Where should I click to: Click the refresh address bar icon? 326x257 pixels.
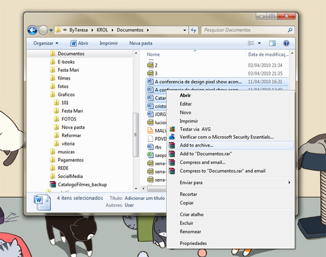pos(194,30)
